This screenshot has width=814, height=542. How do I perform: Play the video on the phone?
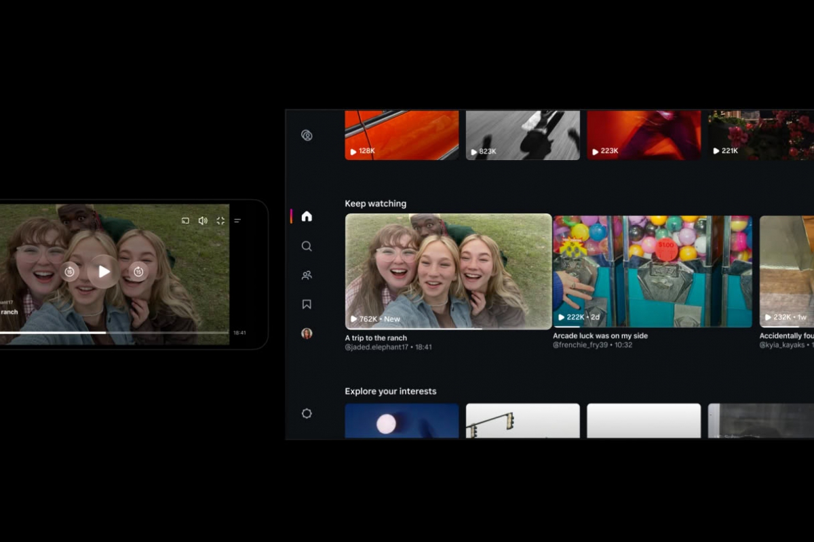coord(103,272)
